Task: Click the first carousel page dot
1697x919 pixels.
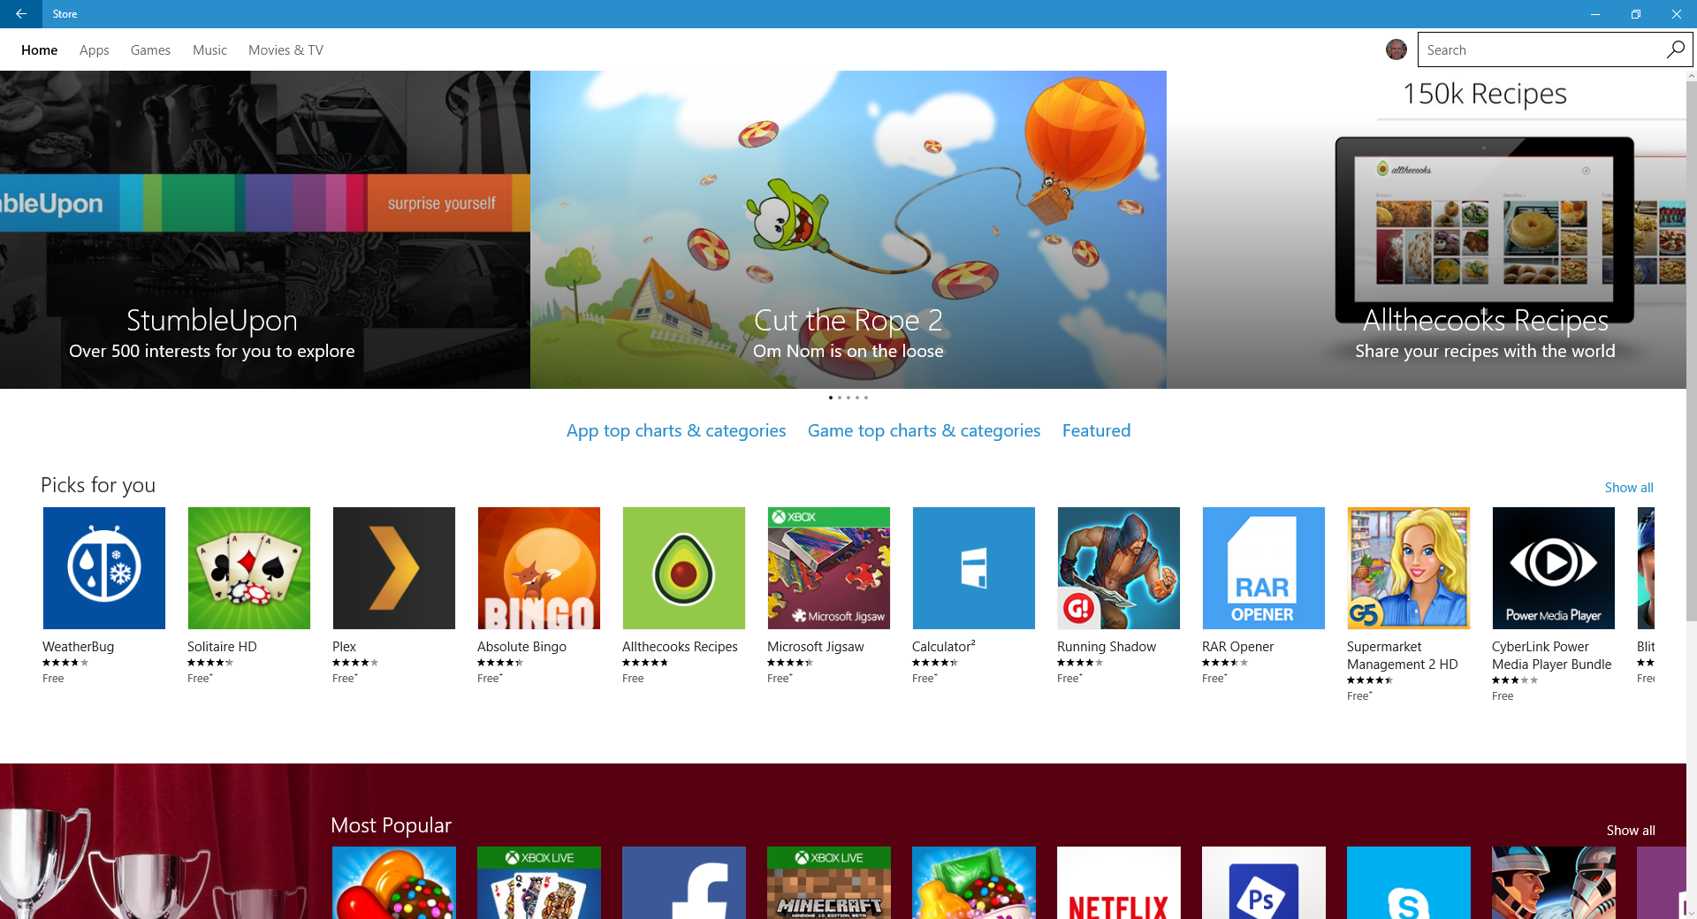Action: [831, 398]
